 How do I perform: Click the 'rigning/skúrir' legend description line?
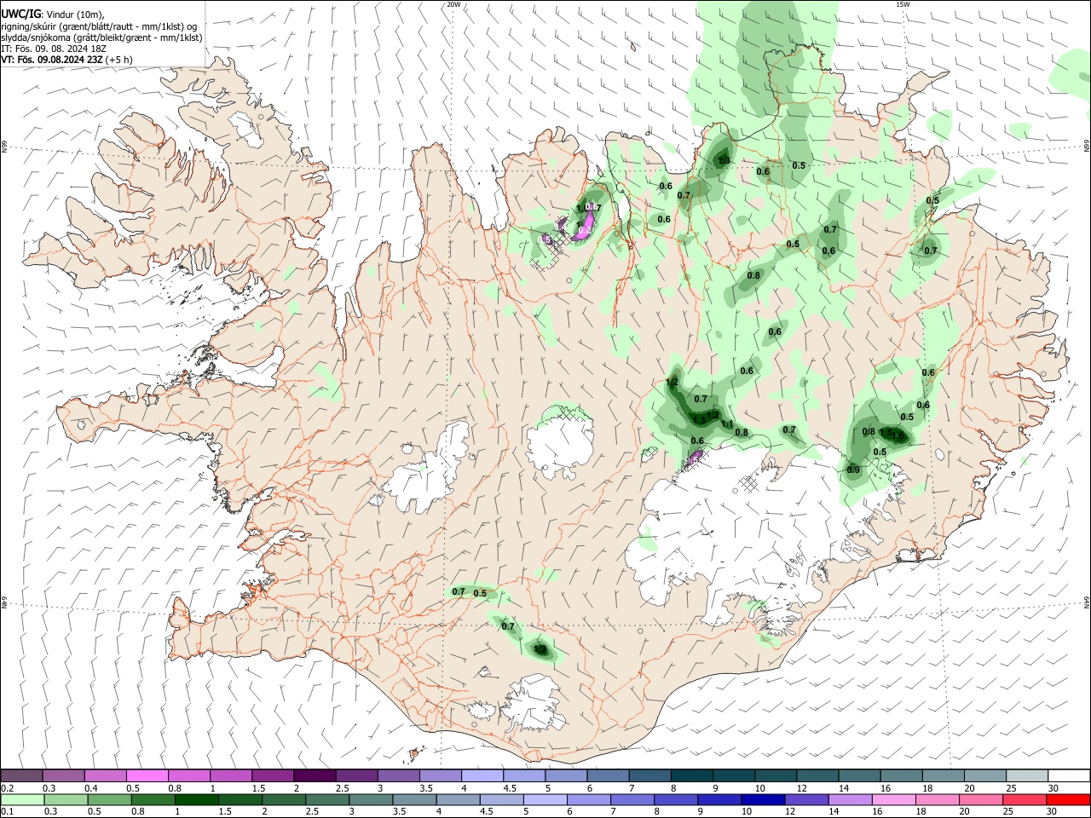coord(100,26)
